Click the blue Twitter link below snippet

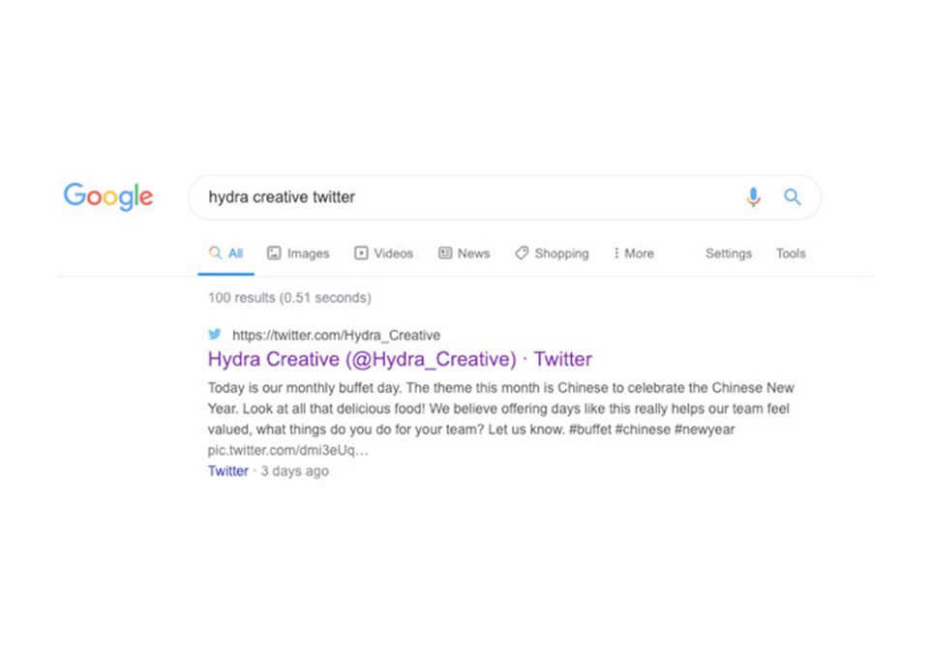[x=228, y=471]
